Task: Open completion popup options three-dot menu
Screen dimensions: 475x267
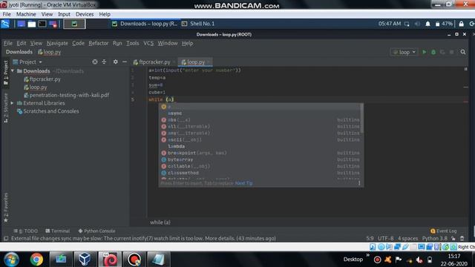Action: (x=359, y=183)
